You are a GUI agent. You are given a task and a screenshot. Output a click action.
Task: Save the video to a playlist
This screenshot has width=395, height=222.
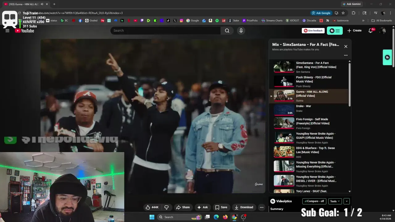[221, 207]
